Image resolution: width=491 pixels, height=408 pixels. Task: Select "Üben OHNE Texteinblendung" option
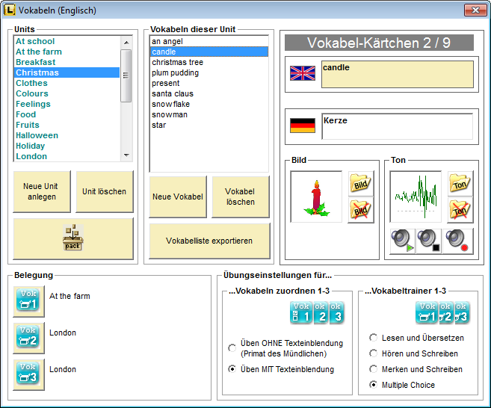click(232, 347)
